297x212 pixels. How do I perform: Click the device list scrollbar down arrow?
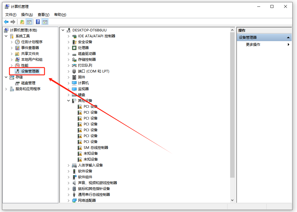click(x=232, y=200)
